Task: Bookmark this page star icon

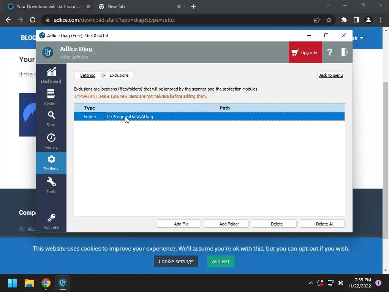Action: pos(329,20)
